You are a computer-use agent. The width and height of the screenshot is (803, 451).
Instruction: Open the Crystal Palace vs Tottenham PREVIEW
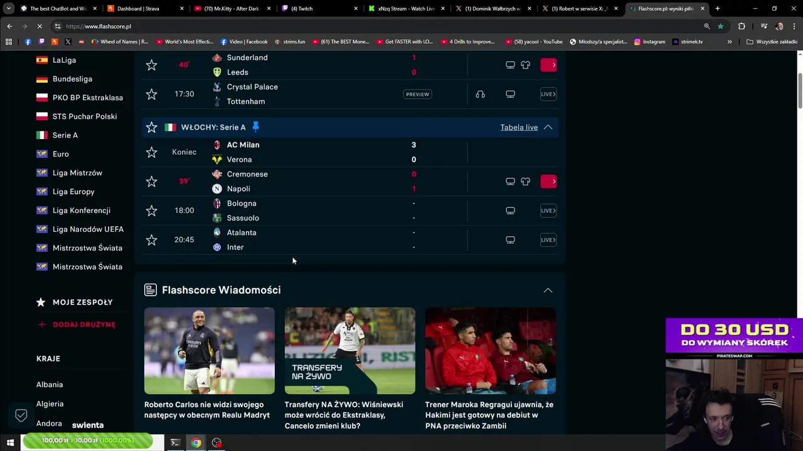[x=417, y=94]
